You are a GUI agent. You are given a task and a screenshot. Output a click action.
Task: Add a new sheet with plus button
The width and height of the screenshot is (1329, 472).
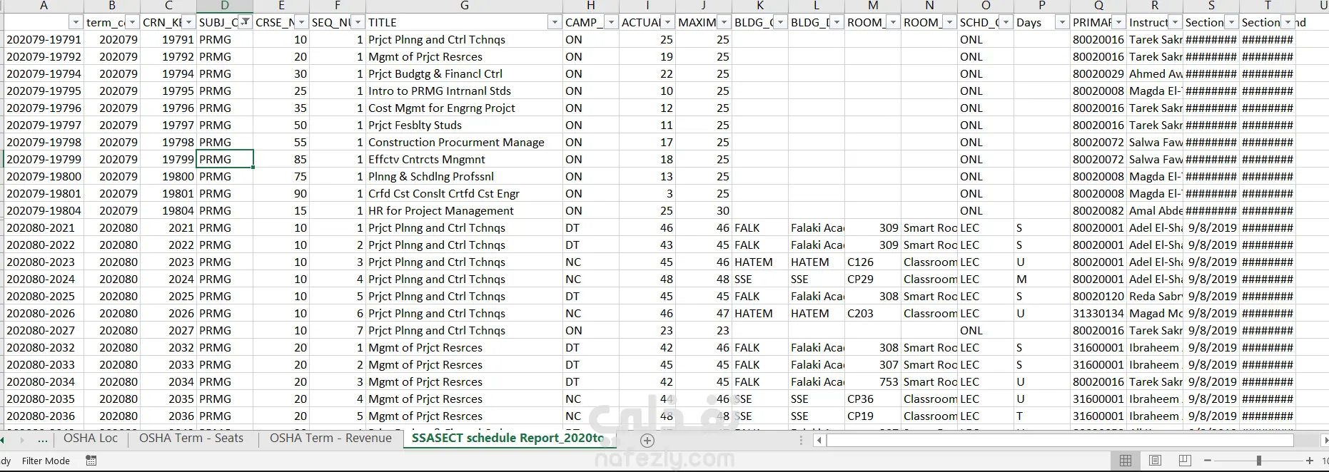click(x=647, y=441)
